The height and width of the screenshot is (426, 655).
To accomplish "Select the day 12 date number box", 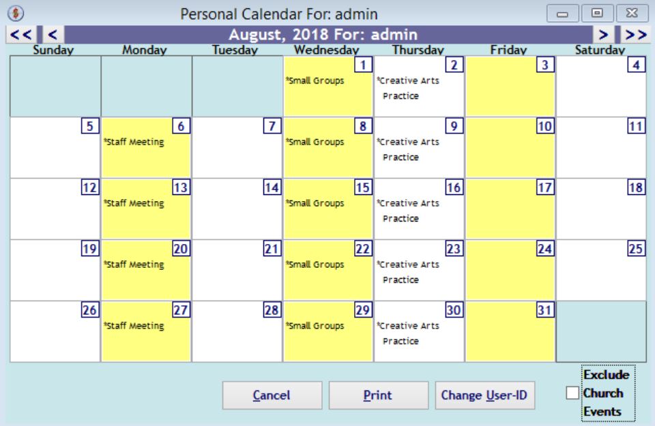I will [90, 187].
